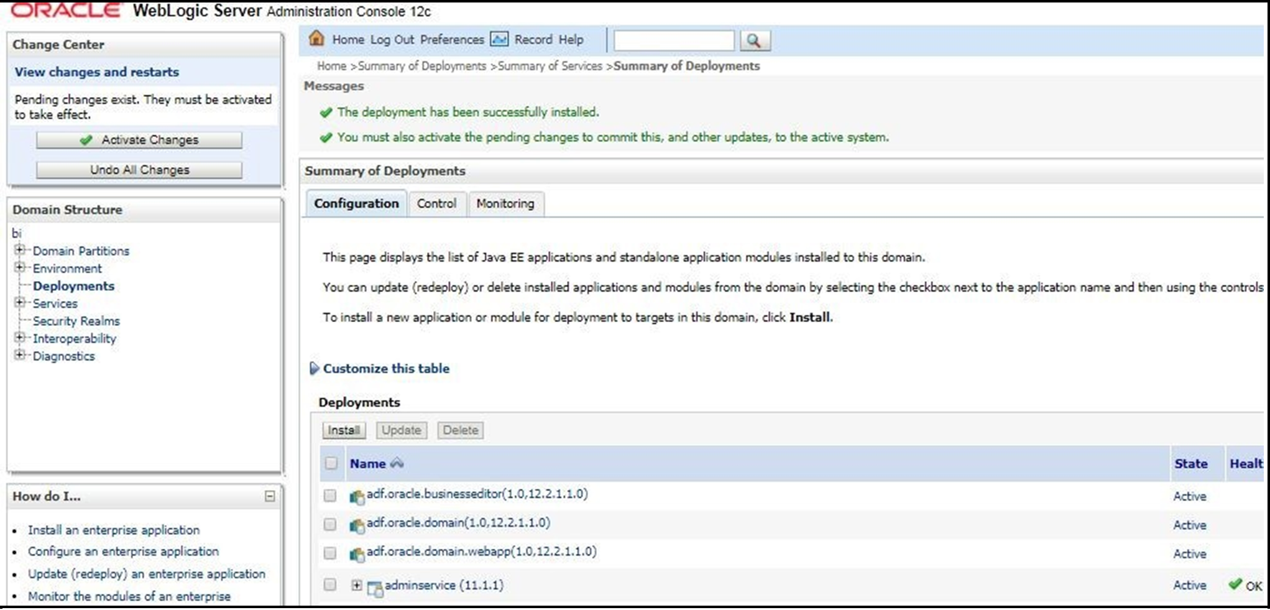Expand the Environment tree node
The height and width of the screenshot is (610, 1270).
pyautogui.click(x=20, y=267)
